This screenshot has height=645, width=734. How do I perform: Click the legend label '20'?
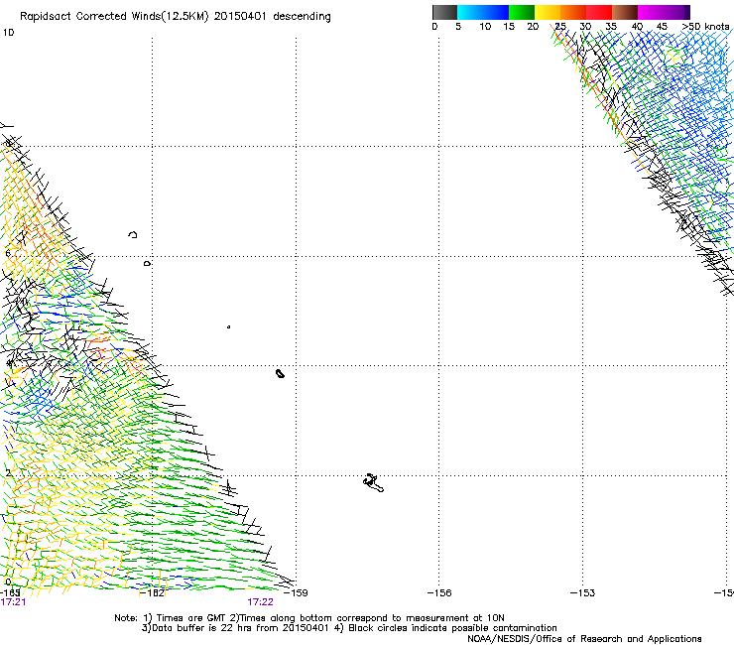coord(533,27)
